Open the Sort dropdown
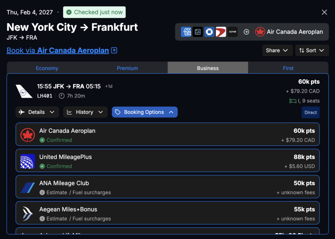 312,50
